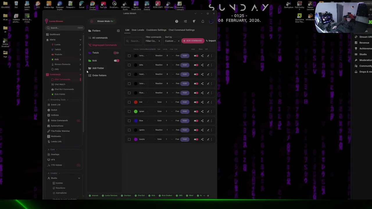Viewport: 372px width, 209px height.
Task: Select the !green command checkbox
Action: (129, 111)
